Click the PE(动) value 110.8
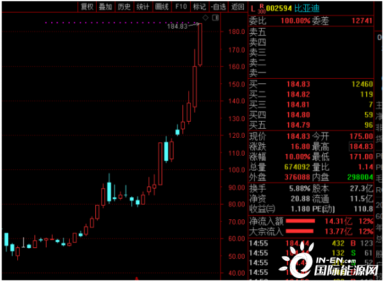The height and width of the screenshot is (282, 384). point(364,209)
